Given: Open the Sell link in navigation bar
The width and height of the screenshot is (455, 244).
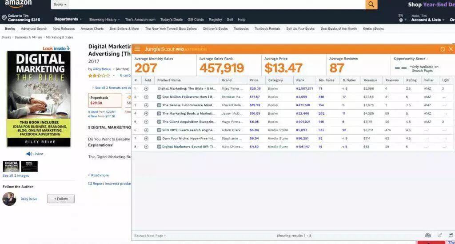Looking at the screenshot, I should tap(230, 20).
